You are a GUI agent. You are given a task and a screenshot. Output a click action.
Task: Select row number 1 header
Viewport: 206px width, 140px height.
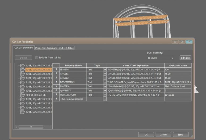[x=56, y=69]
